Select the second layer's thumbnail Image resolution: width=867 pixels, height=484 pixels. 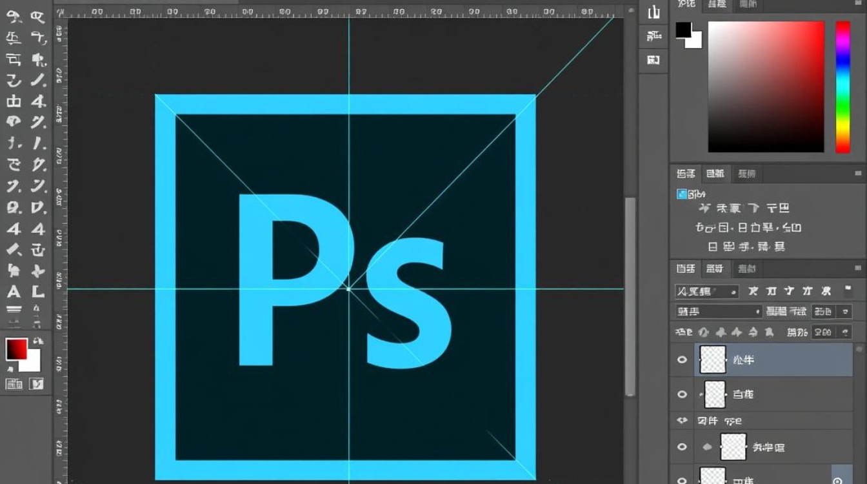[715, 394]
